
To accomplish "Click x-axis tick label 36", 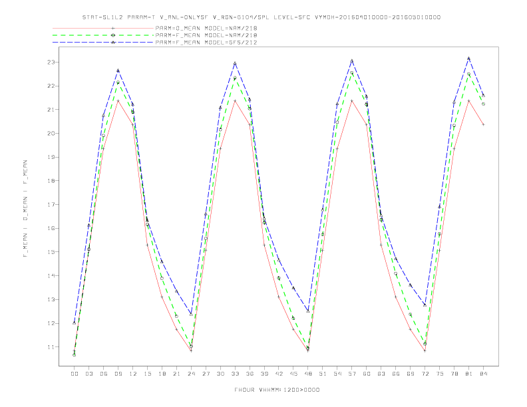I will point(250,374).
